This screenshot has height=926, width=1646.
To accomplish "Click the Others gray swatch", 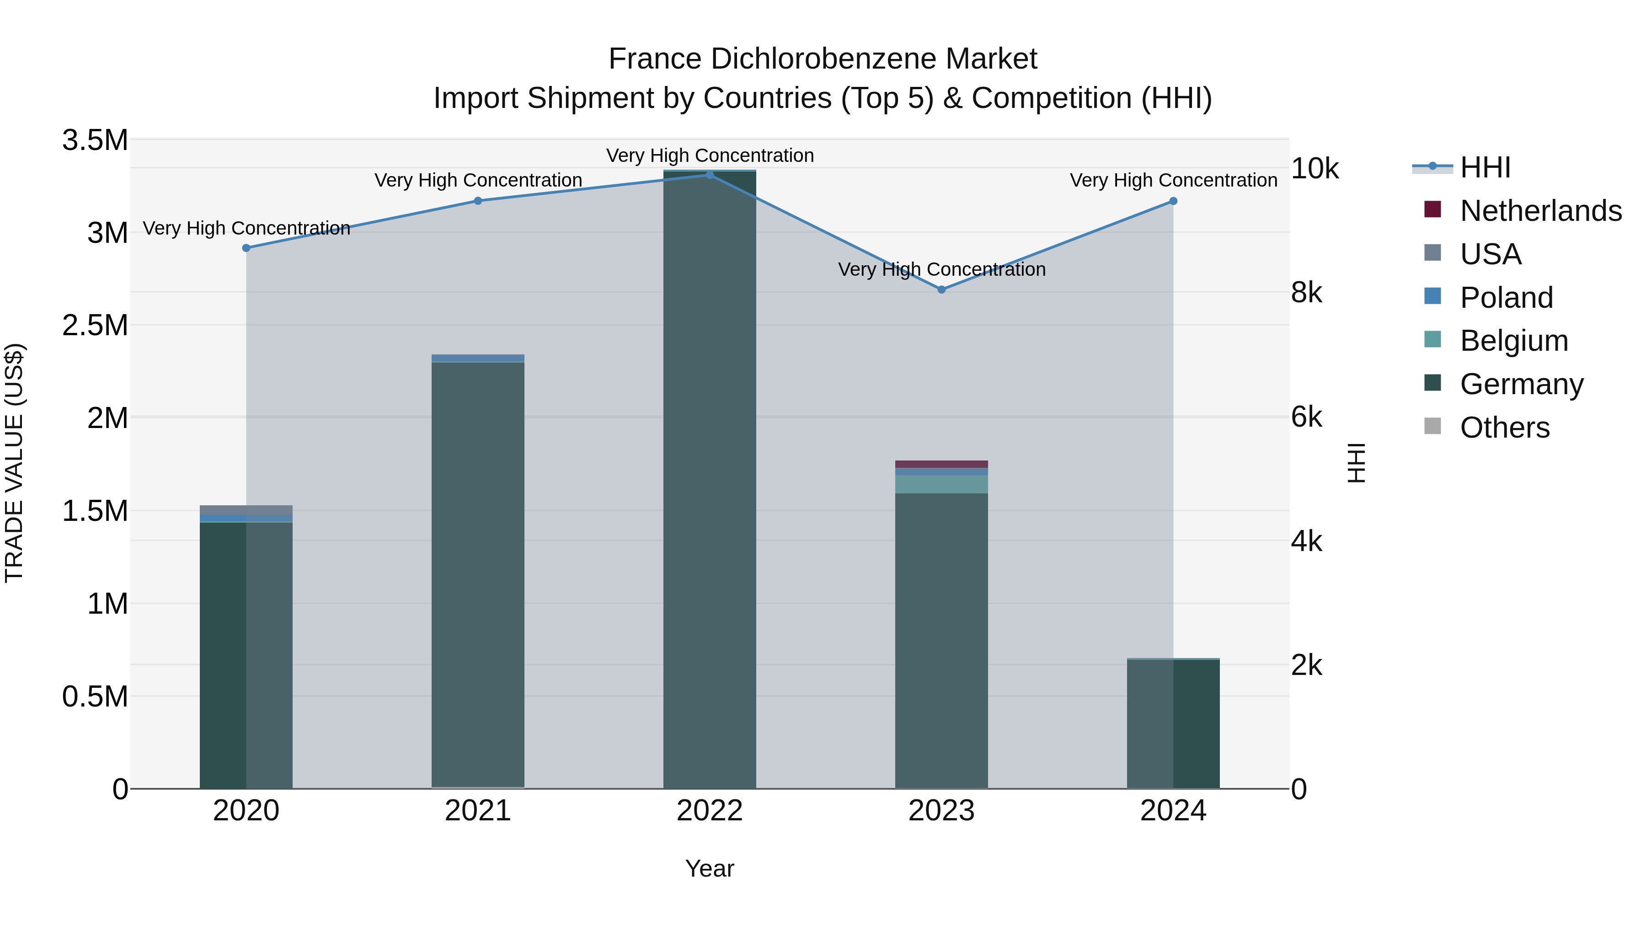I will 1432,426.
